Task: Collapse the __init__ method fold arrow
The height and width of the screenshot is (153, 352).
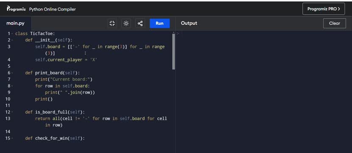Action: click(12, 40)
